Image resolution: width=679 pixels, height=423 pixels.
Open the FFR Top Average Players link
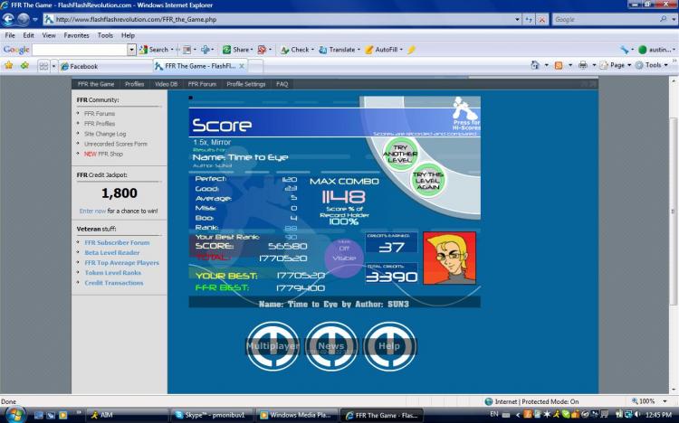121,262
